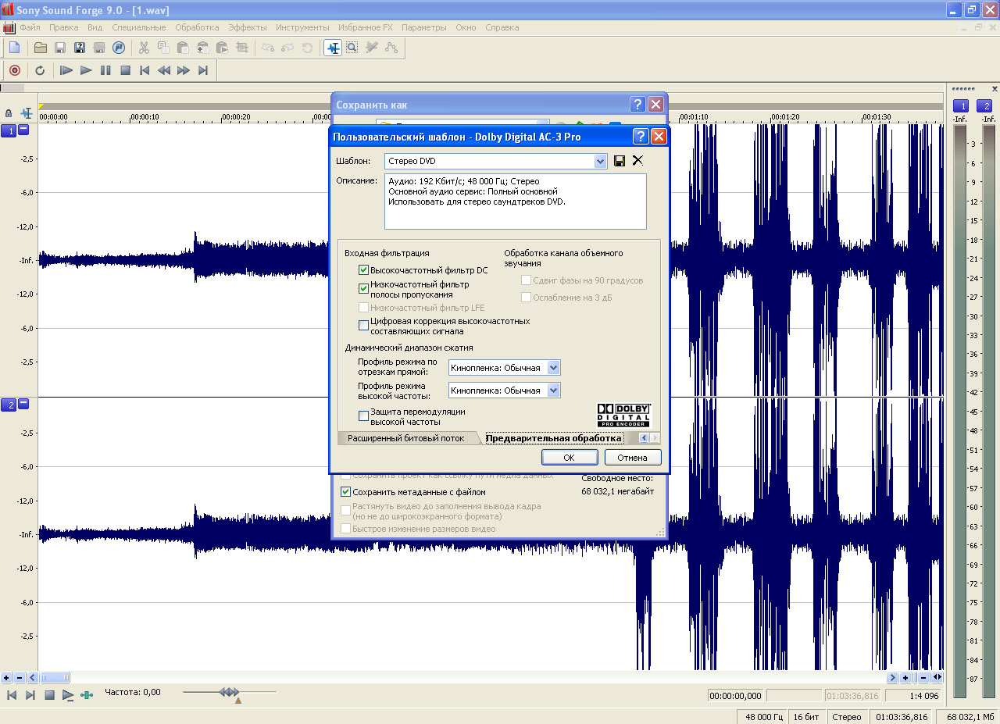The width and height of the screenshot is (1000, 724).
Task: Click the Save As toolbar icon
Action: (x=80, y=48)
